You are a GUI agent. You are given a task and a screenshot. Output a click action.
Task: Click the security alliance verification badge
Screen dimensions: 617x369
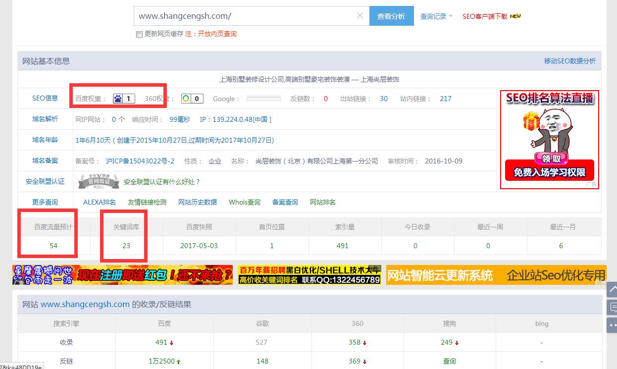(99, 182)
